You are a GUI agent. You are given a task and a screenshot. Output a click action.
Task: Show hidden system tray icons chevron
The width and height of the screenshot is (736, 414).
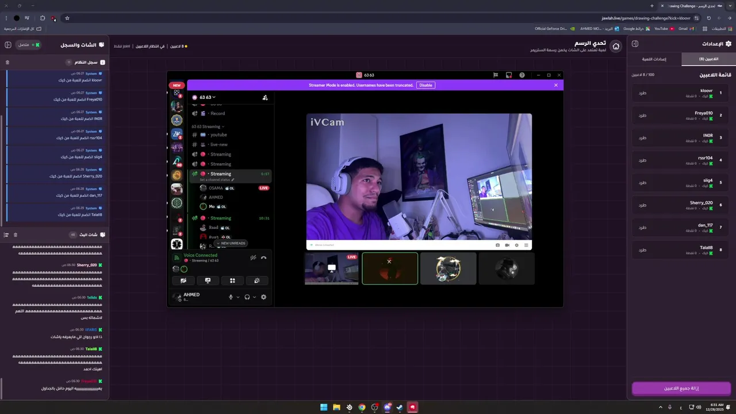(660, 407)
